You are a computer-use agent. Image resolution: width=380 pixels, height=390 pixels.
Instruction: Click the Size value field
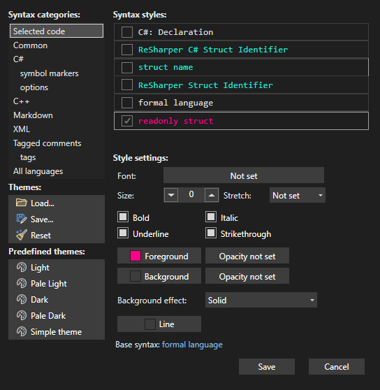[191, 195]
